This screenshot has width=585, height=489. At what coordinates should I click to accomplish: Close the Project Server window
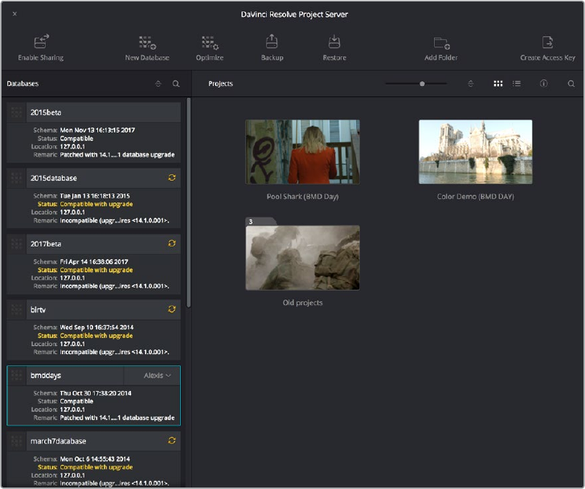(x=14, y=14)
